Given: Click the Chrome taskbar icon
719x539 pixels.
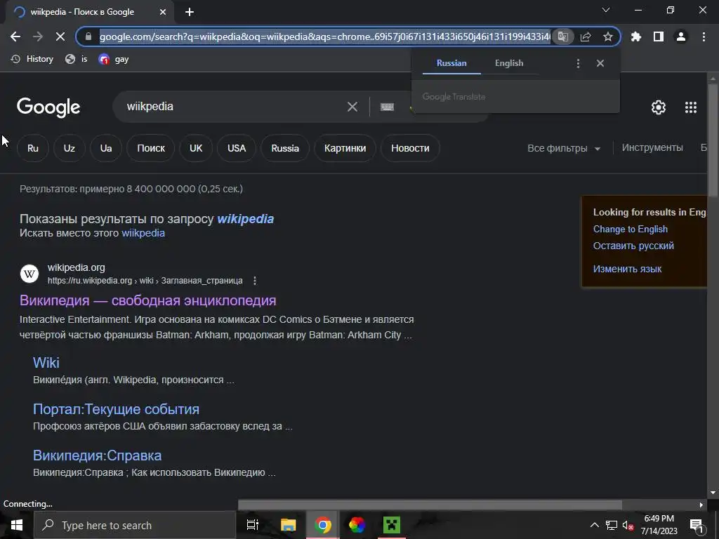Looking at the screenshot, I should [x=322, y=525].
